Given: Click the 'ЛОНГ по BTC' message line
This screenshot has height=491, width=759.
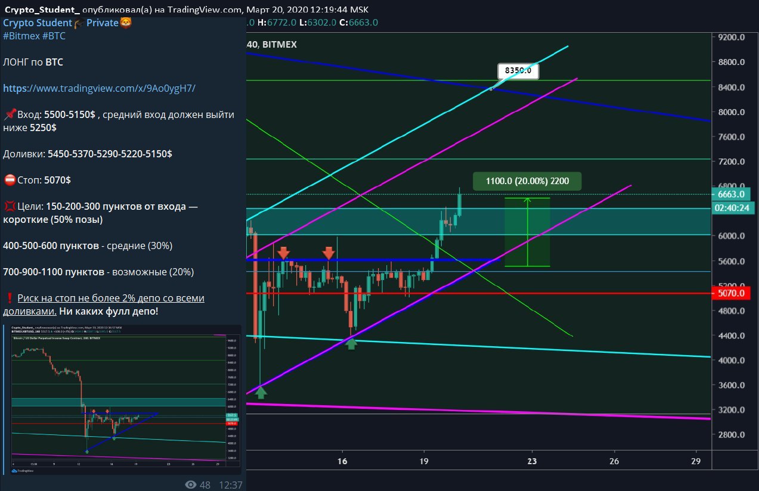Looking at the screenshot, I should (x=33, y=62).
